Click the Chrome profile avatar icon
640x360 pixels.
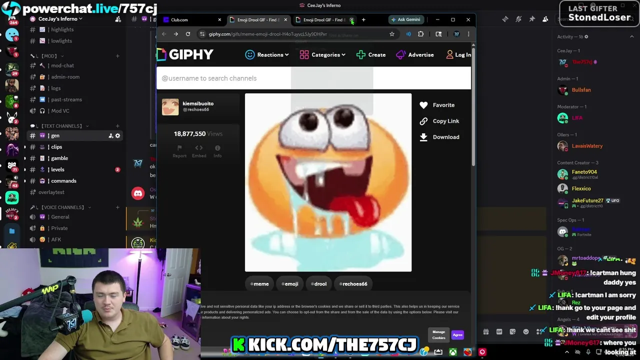pyautogui.click(x=456, y=34)
